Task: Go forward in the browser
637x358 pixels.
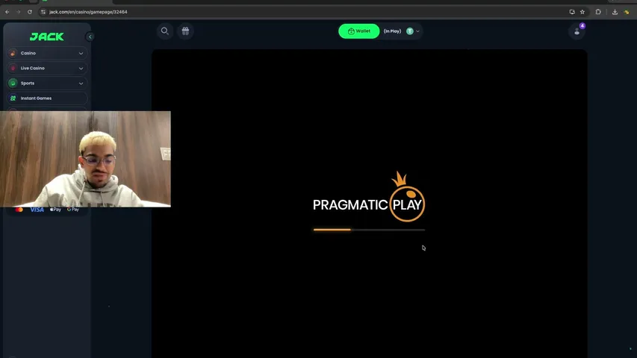Action: click(x=18, y=12)
